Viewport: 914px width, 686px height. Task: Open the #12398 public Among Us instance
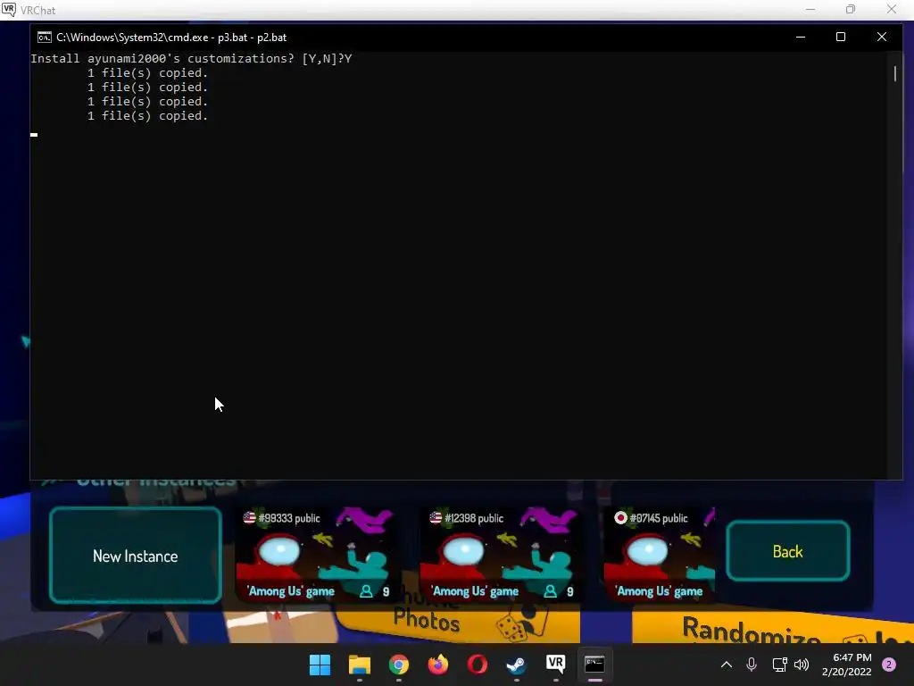[x=500, y=554]
